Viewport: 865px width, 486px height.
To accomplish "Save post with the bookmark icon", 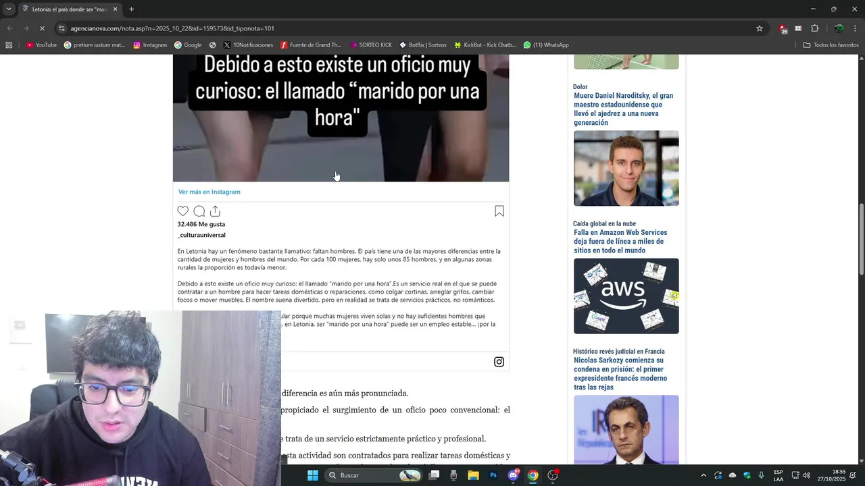I will click(499, 211).
